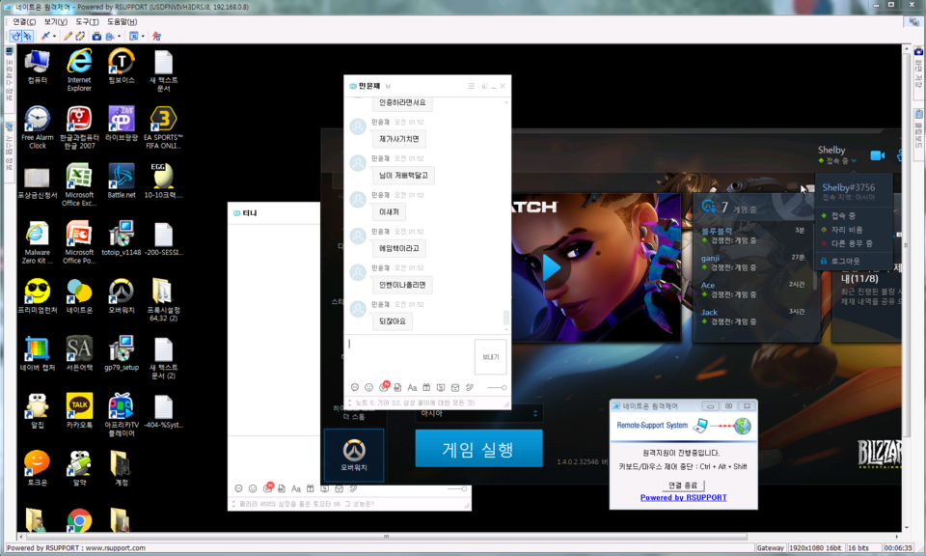Open the 보기(V) menu

click(x=56, y=20)
